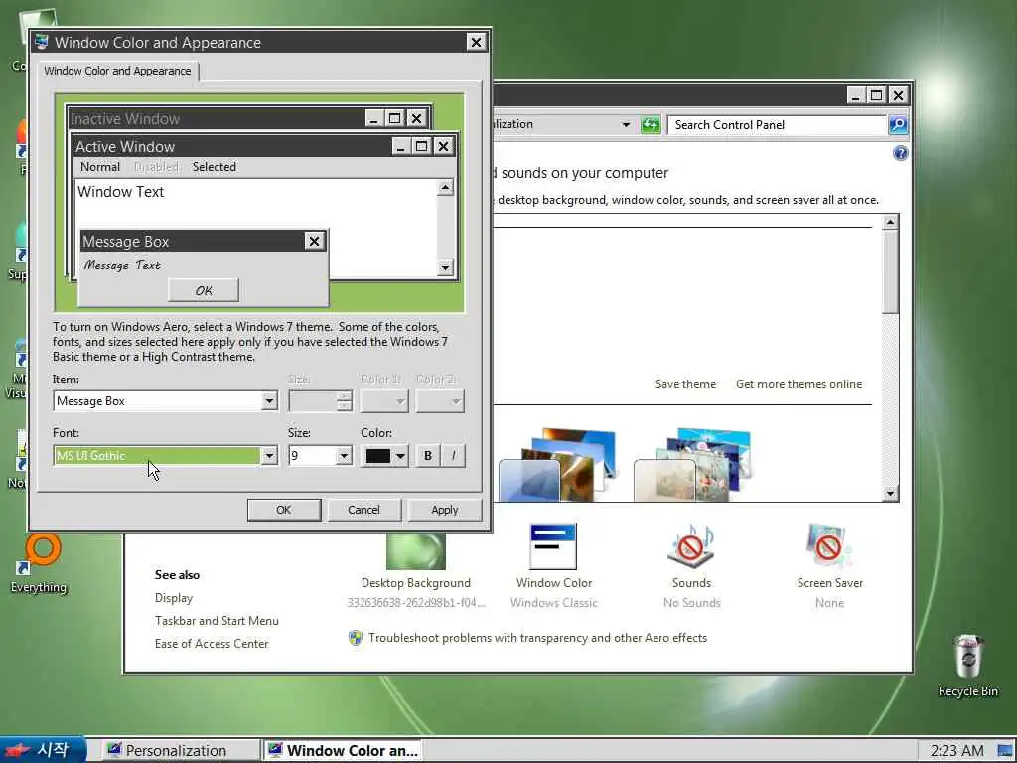The height and width of the screenshot is (763, 1017).
Task: Click Troubleshoot problems with transparency link
Action: [537, 638]
